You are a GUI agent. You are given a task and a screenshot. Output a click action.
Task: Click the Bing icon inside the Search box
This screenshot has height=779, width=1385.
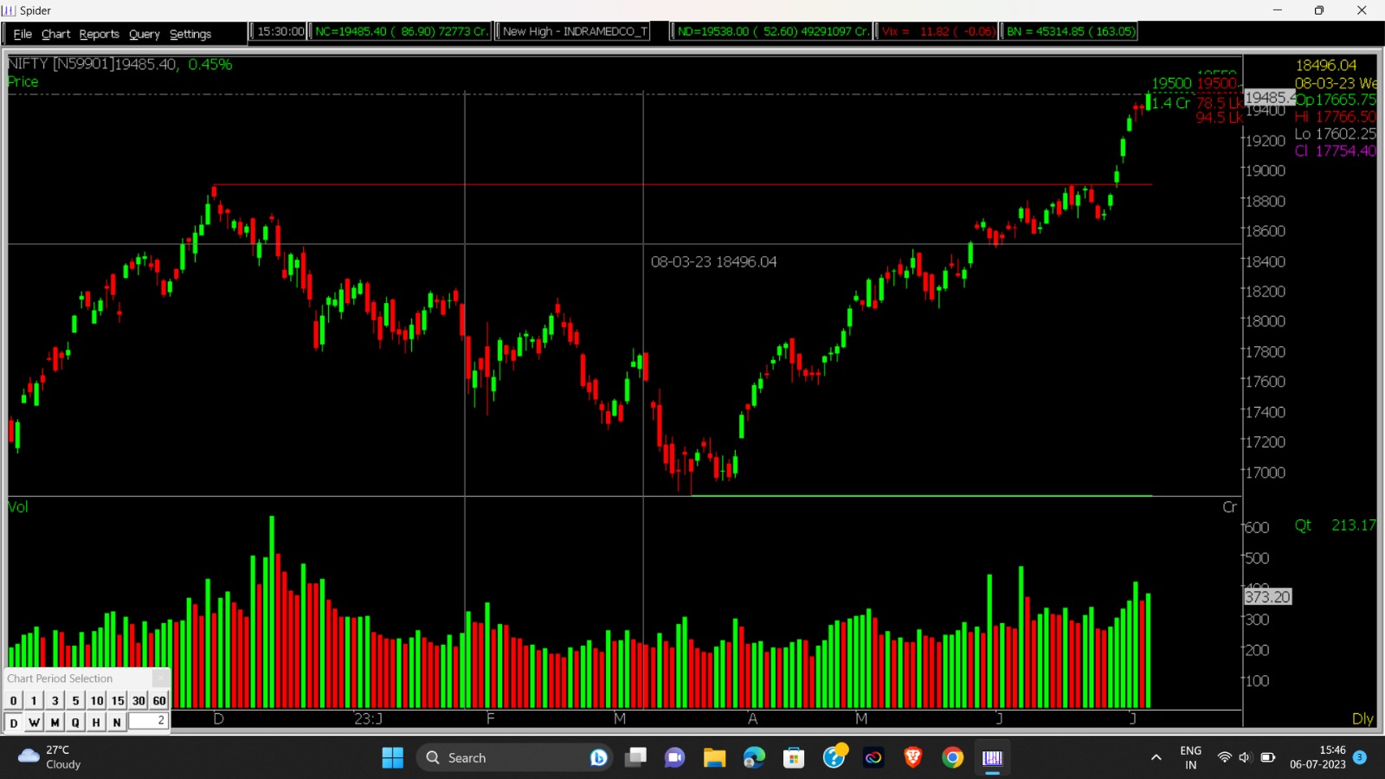point(599,757)
